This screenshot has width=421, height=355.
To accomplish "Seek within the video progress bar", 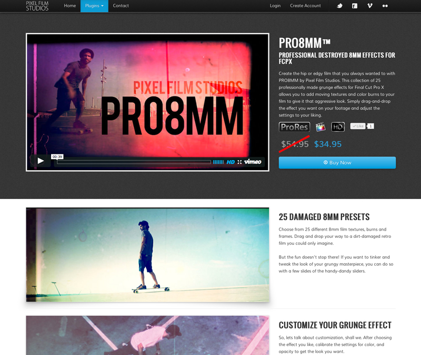I will pos(134,162).
